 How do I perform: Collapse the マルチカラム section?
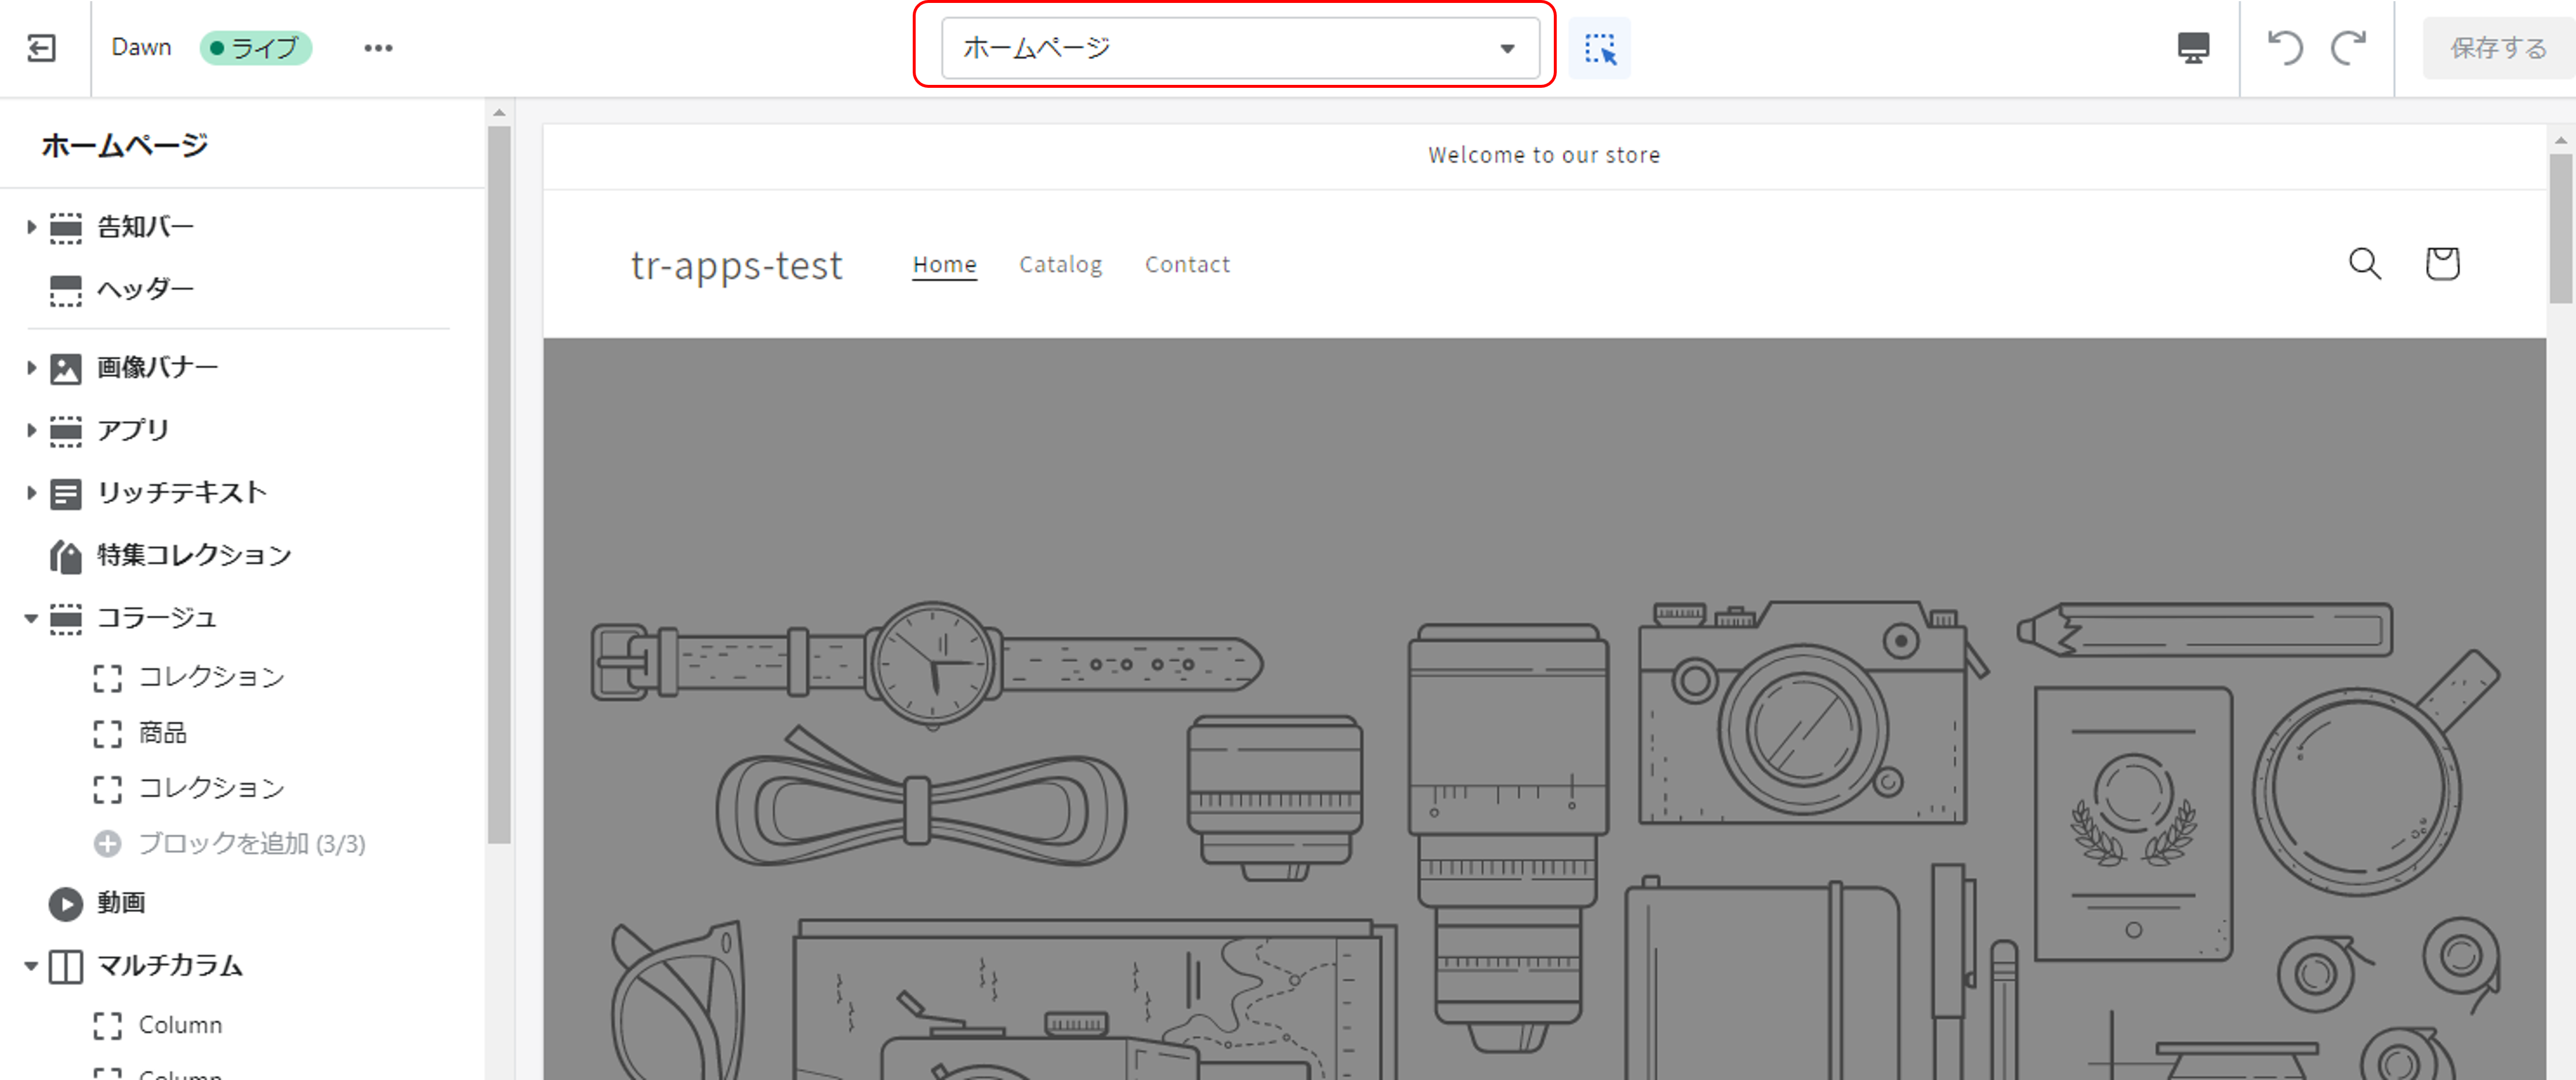click(x=31, y=966)
